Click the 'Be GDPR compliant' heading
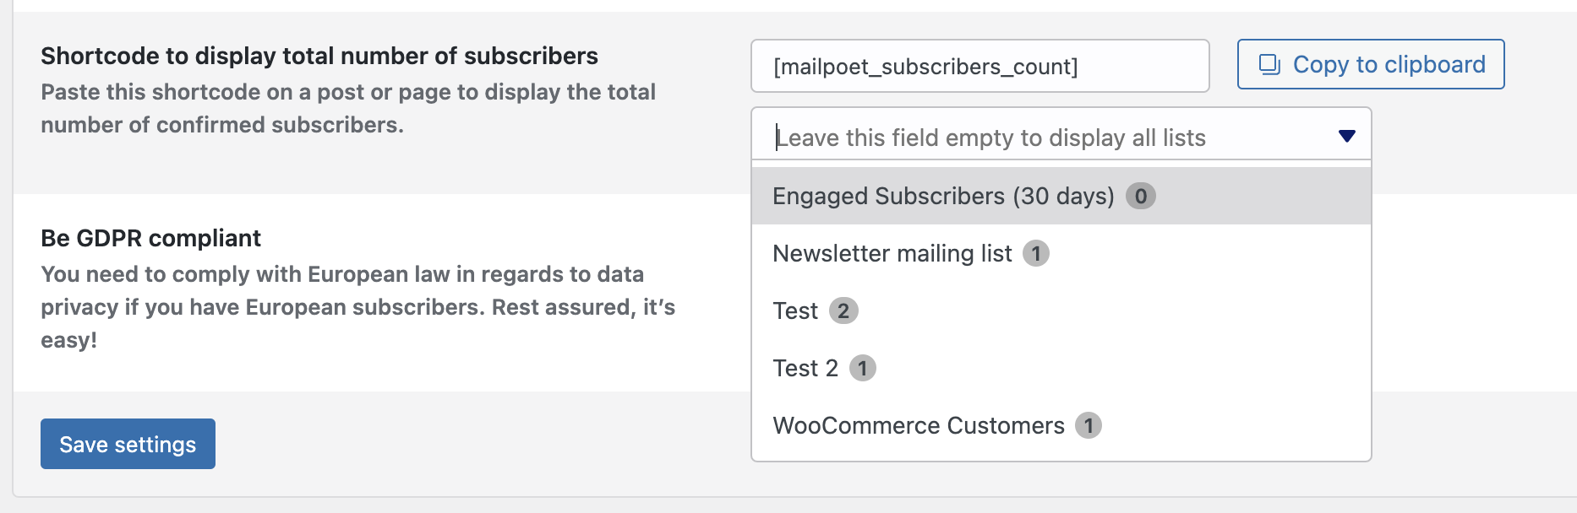Screen dimensions: 1577x513 [x=150, y=239]
